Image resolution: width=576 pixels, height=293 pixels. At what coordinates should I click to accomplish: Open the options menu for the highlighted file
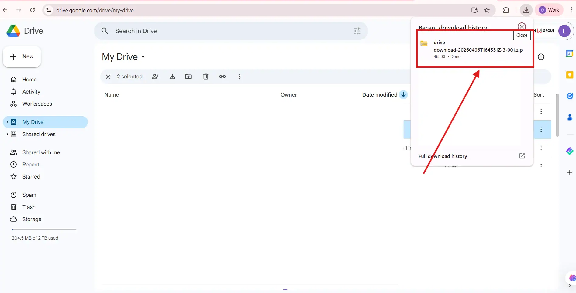coord(541,130)
